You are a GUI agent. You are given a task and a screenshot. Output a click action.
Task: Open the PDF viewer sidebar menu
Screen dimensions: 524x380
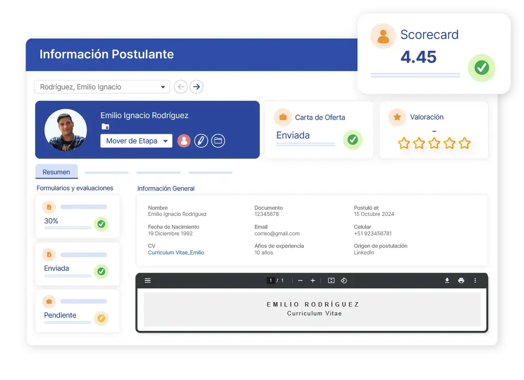point(148,280)
